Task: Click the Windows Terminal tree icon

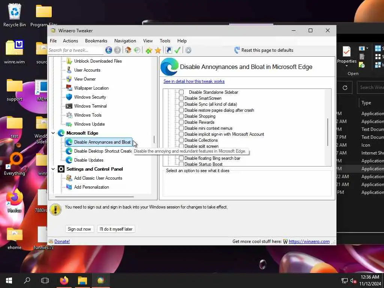Action: point(69,106)
